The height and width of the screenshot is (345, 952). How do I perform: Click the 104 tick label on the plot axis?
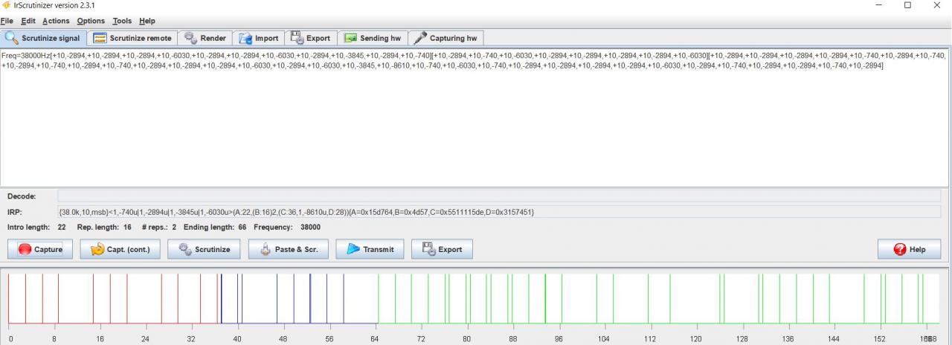click(x=604, y=338)
